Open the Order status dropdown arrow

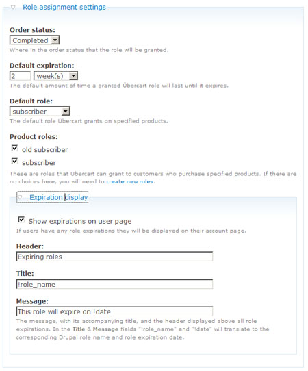click(x=55, y=40)
